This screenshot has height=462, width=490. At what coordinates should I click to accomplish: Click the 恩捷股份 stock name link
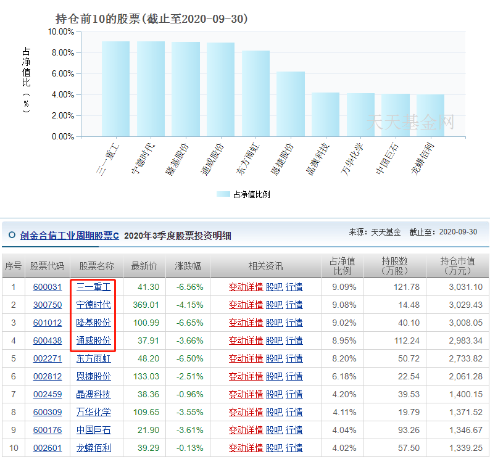point(93,376)
